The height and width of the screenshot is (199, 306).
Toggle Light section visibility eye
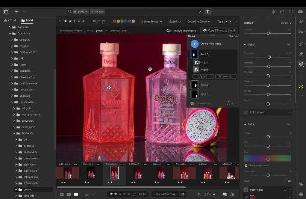288,44
